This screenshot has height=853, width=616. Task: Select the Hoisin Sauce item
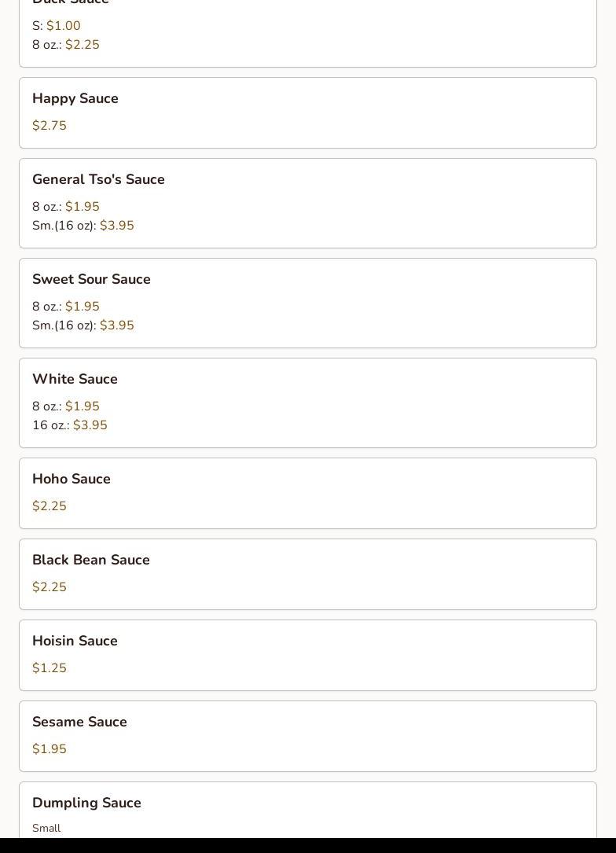(x=75, y=641)
